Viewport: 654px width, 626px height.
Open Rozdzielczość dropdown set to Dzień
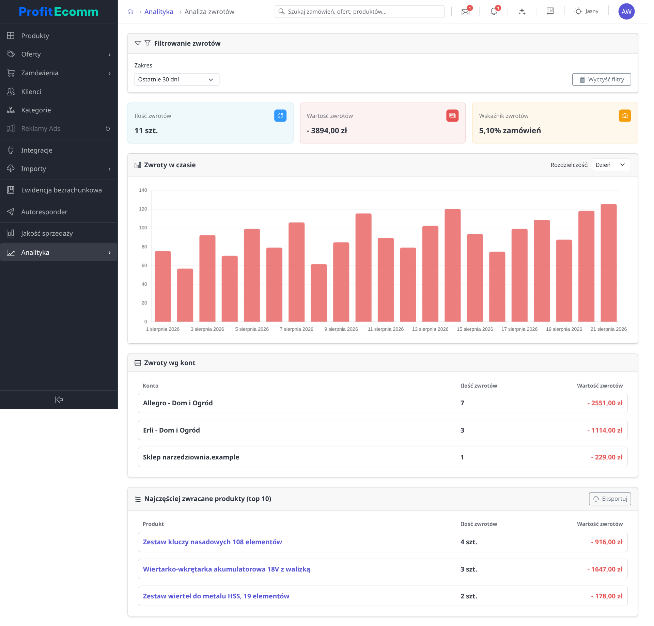tap(611, 165)
